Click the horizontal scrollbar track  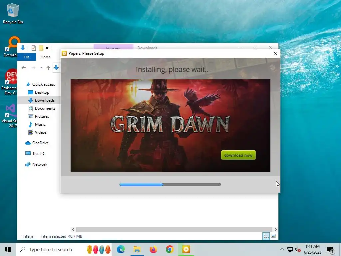point(174,229)
